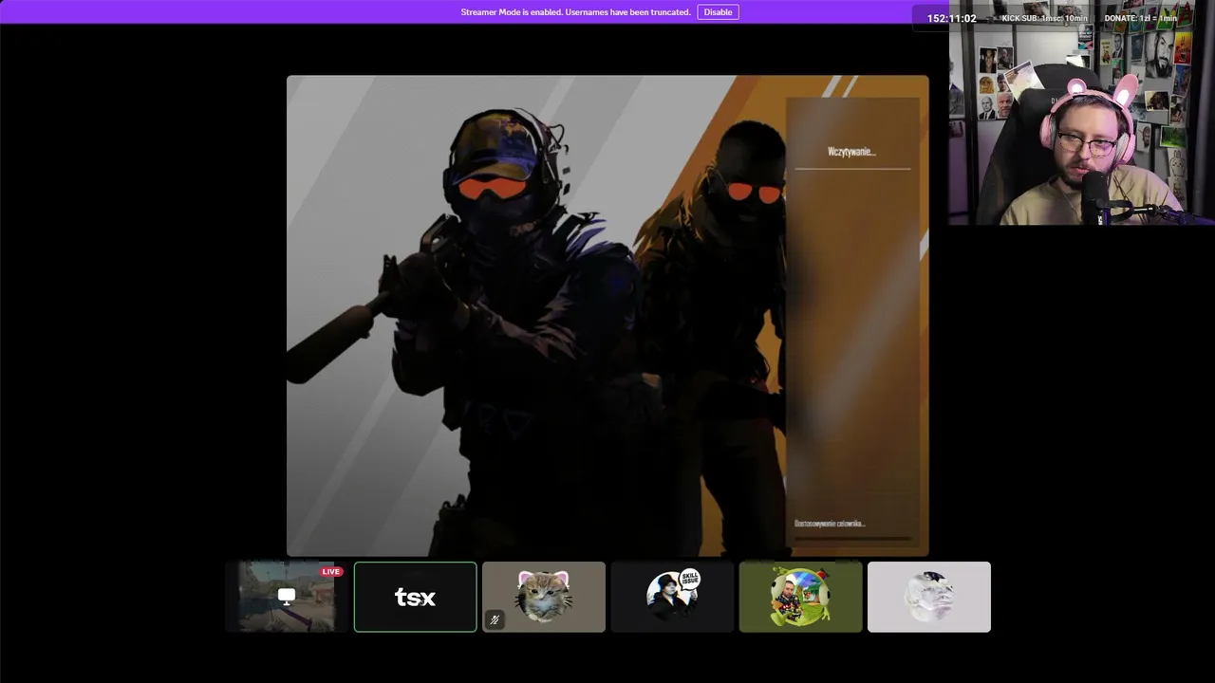Screen dimensions: 1215x683
Task: Click the muted microphone icon on cat tile
Action: [495, 620]
